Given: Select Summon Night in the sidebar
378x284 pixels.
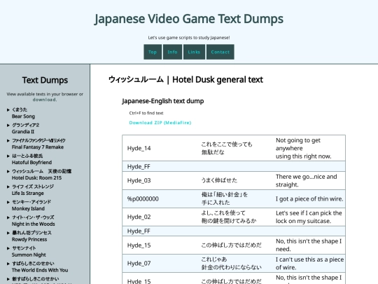Looking at the screenshot, I should (x=29, y=252).
